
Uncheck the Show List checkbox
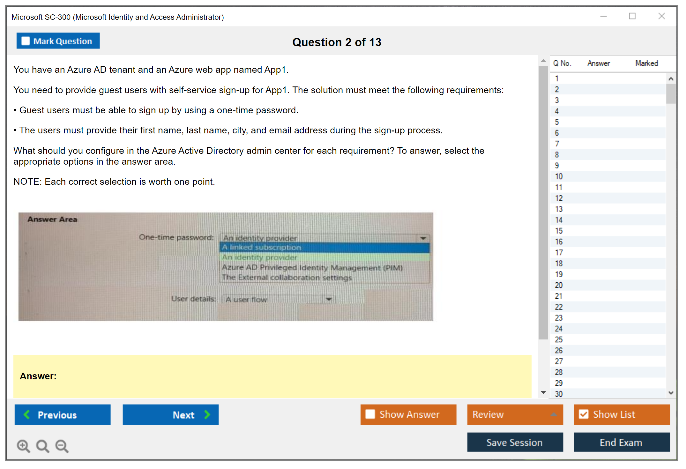click(584, 414)
